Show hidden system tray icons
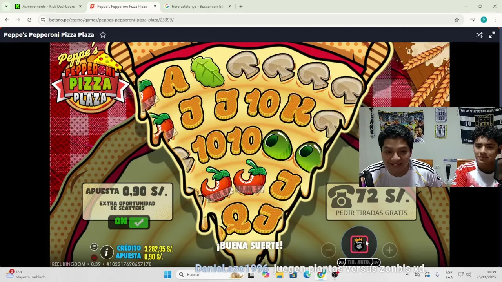502x282 pixels. [407, 275]
